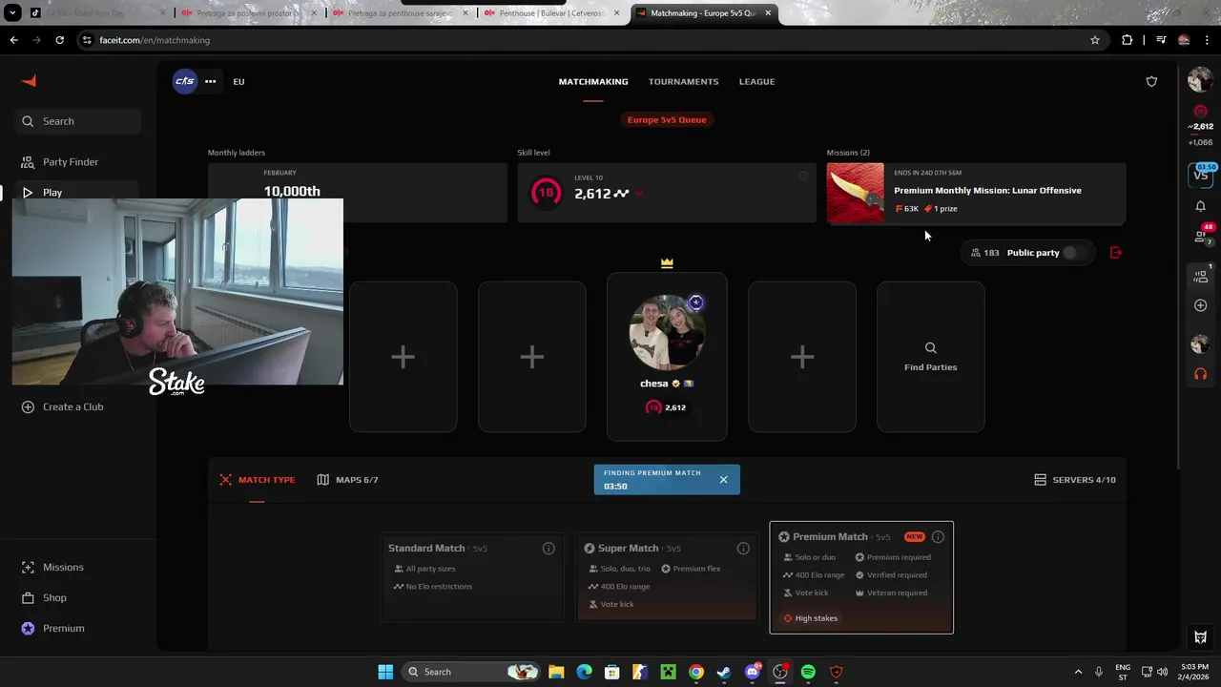Viewport: 1221px width, 687px height.
Task: Open the Play section in the sidebar
Action: [x=78, y=193]
